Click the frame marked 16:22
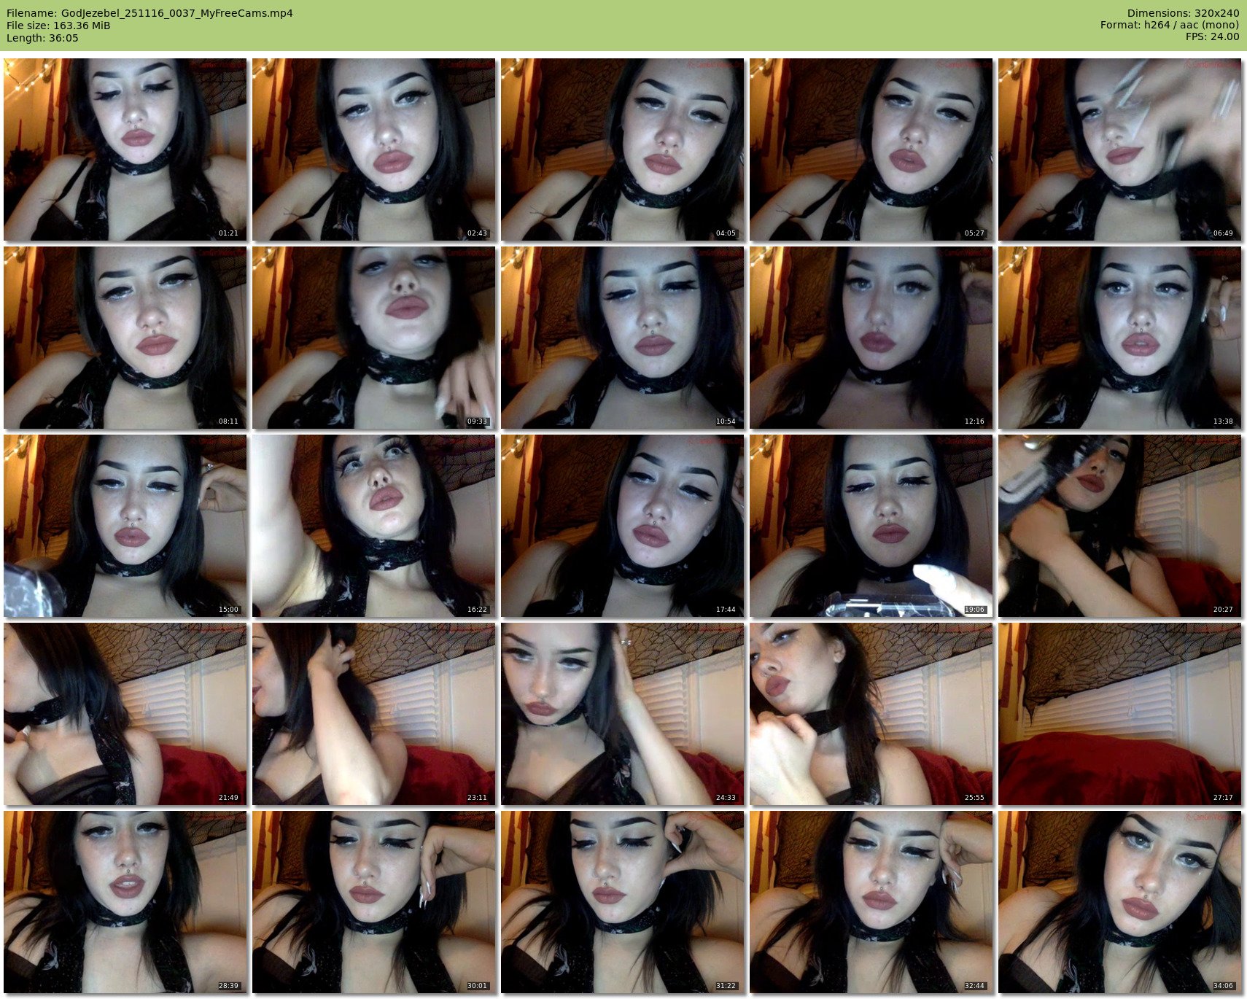 [373, 526]
